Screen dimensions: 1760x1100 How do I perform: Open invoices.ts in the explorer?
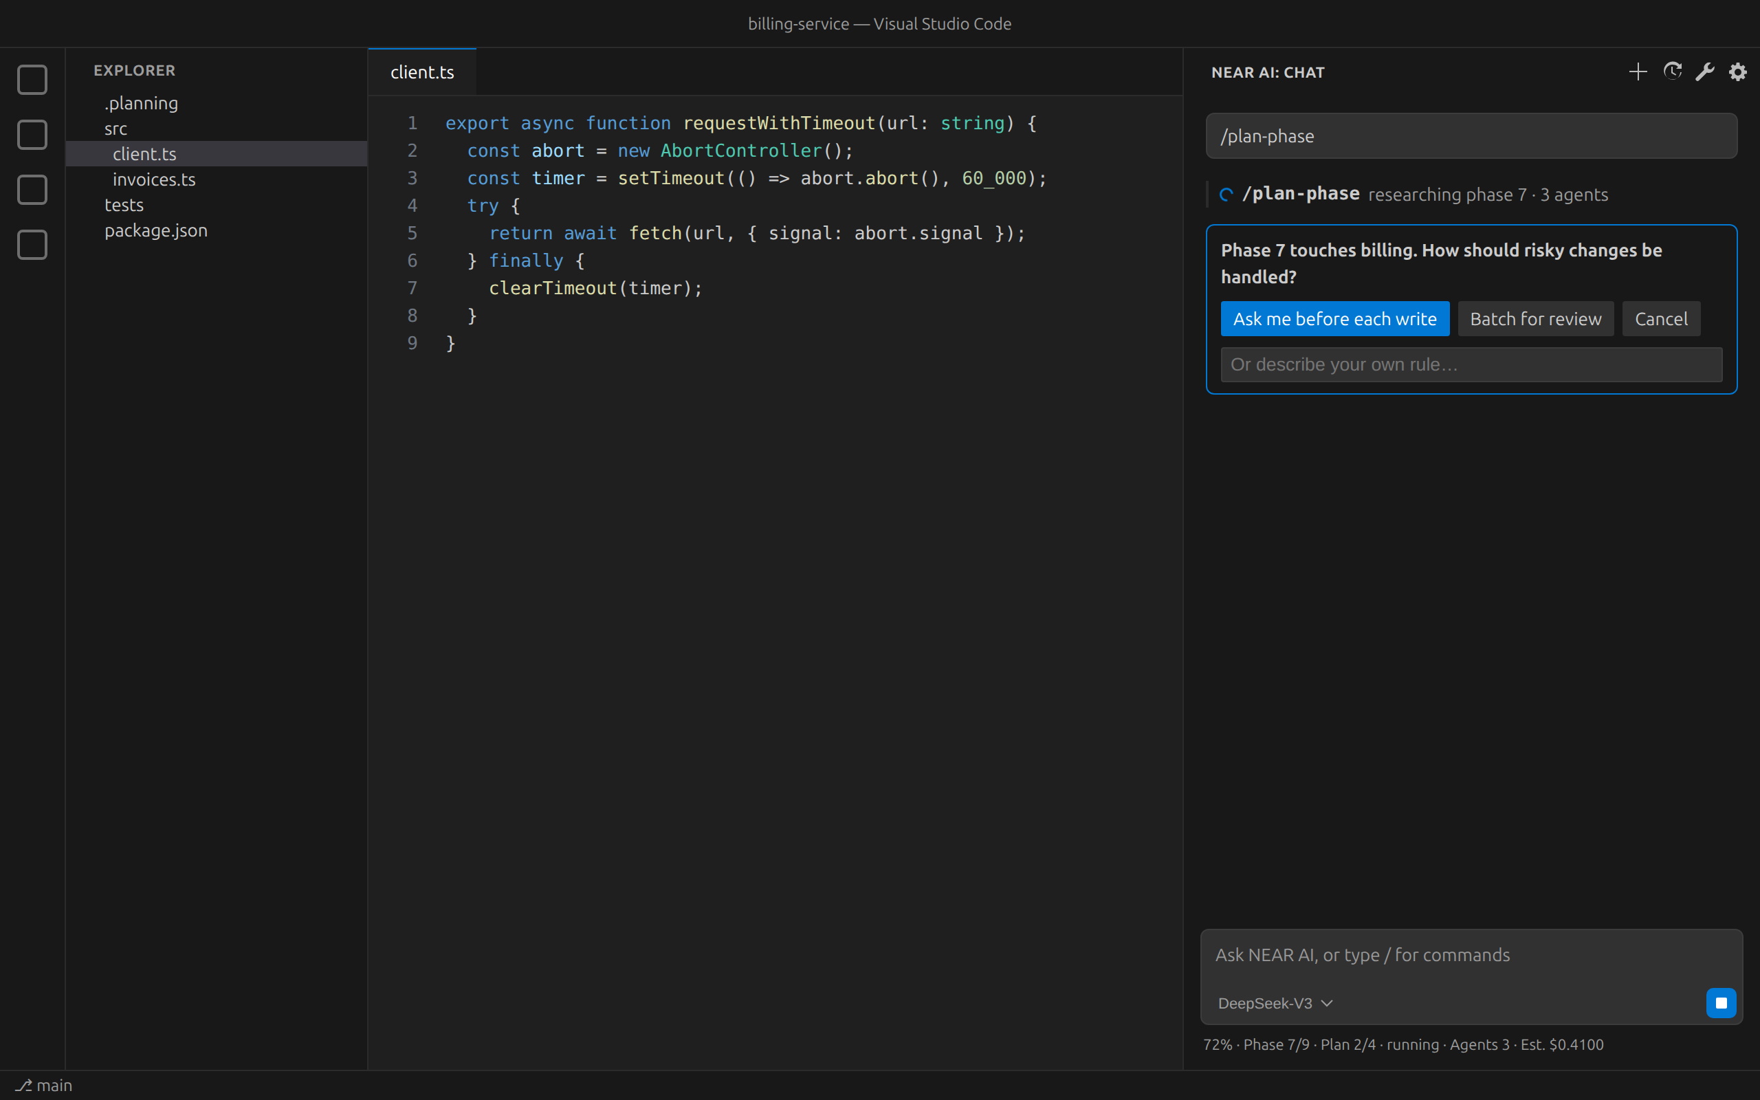[216, 179]
